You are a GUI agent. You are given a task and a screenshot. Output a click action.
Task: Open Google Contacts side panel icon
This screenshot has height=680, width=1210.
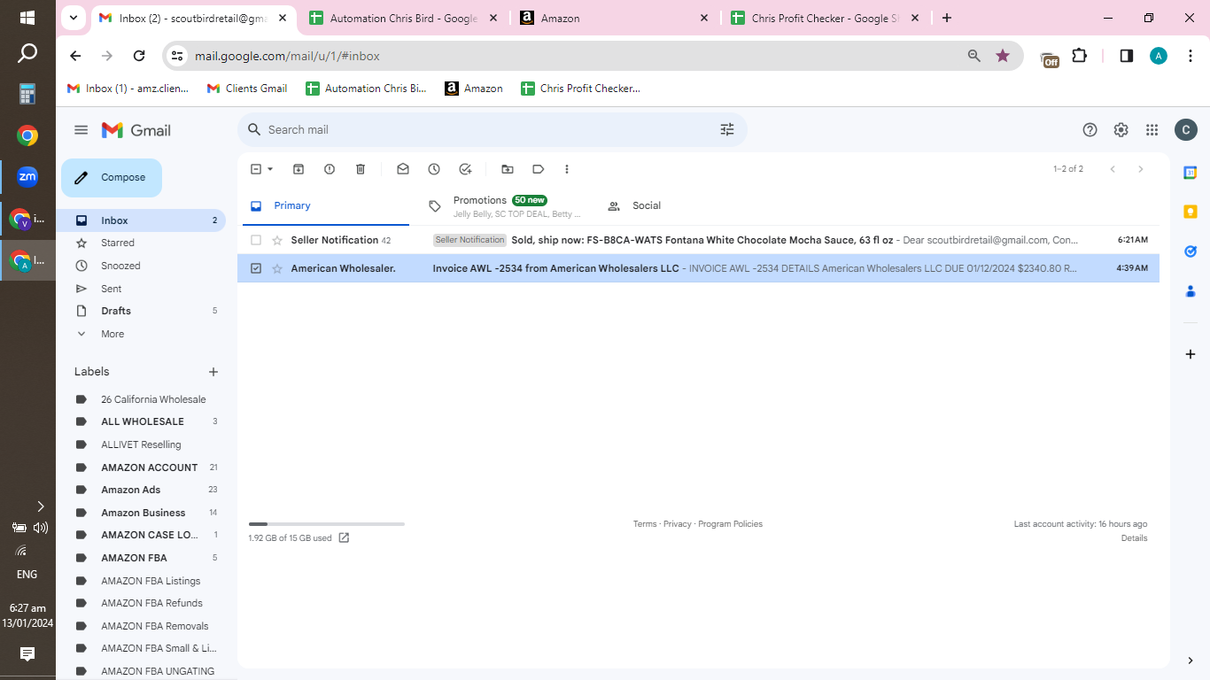click(1191, 290)
